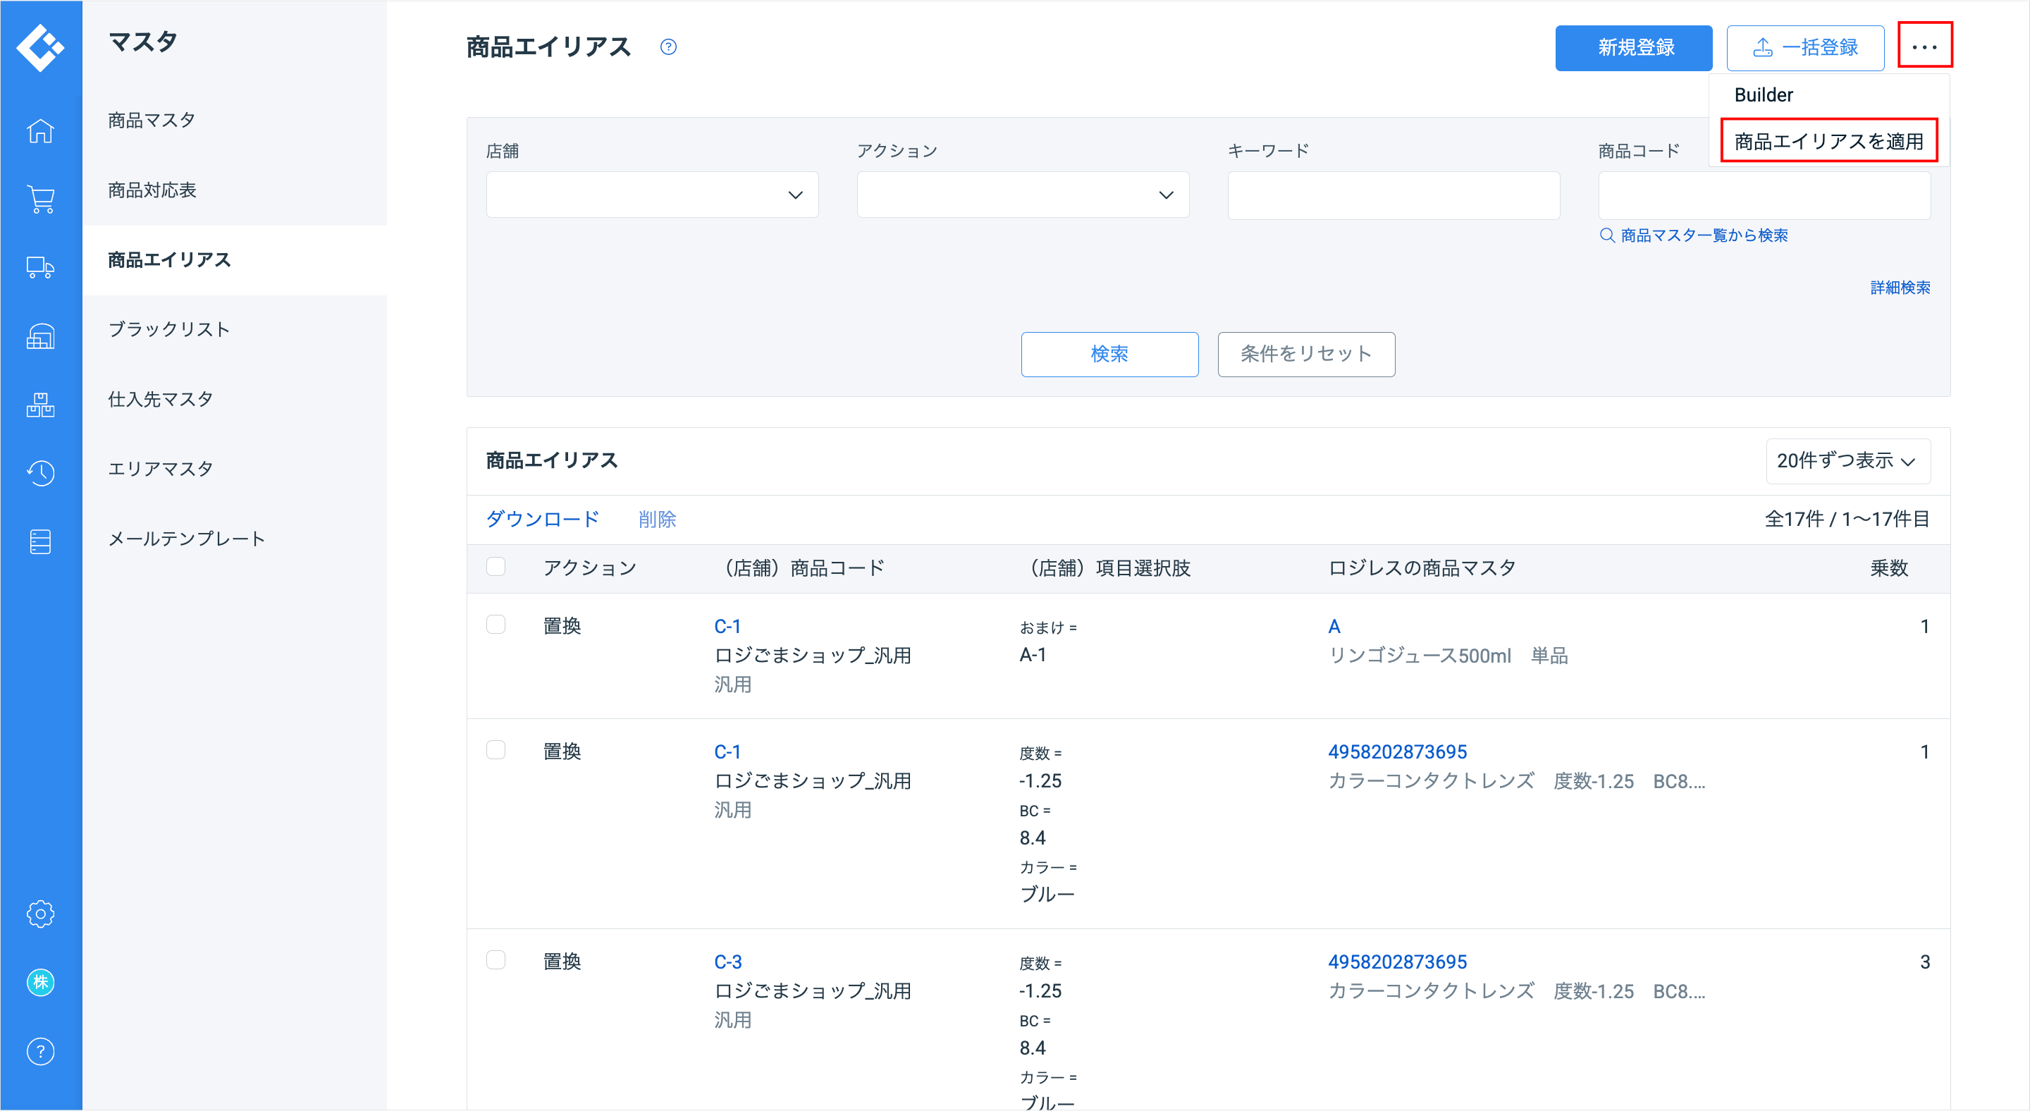The image size is (2030, 1111).
Task: Open the warehouse icon in the sidebar
Action: (40, 336)
